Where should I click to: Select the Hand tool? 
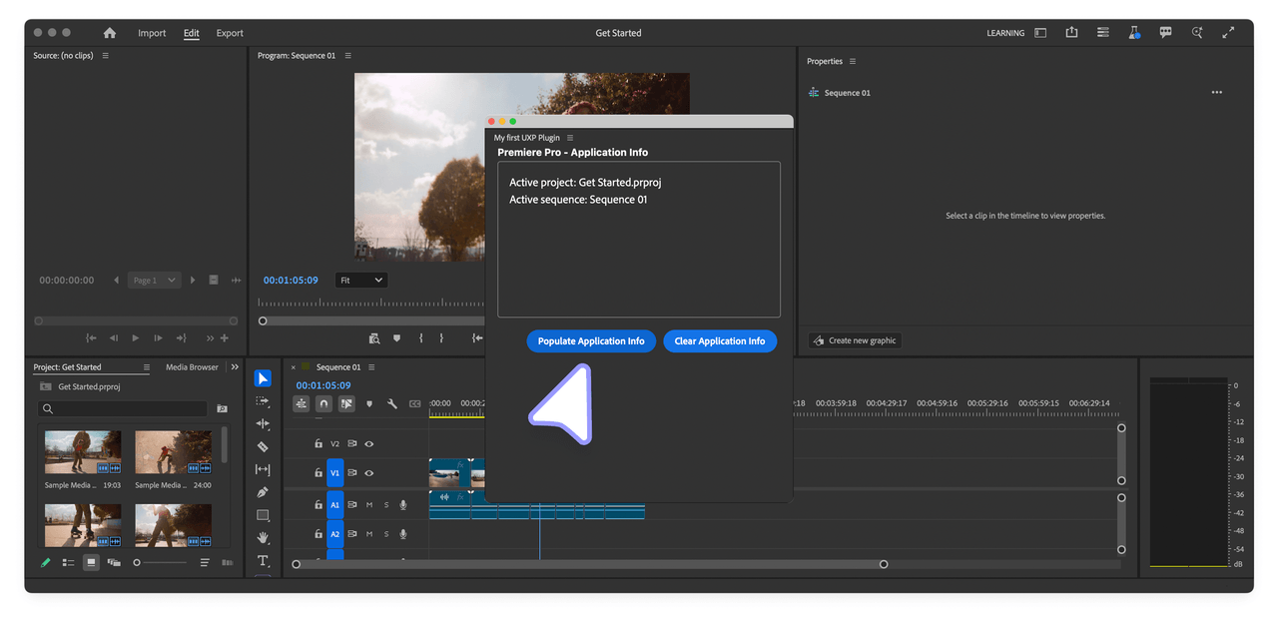coord(264,538)
